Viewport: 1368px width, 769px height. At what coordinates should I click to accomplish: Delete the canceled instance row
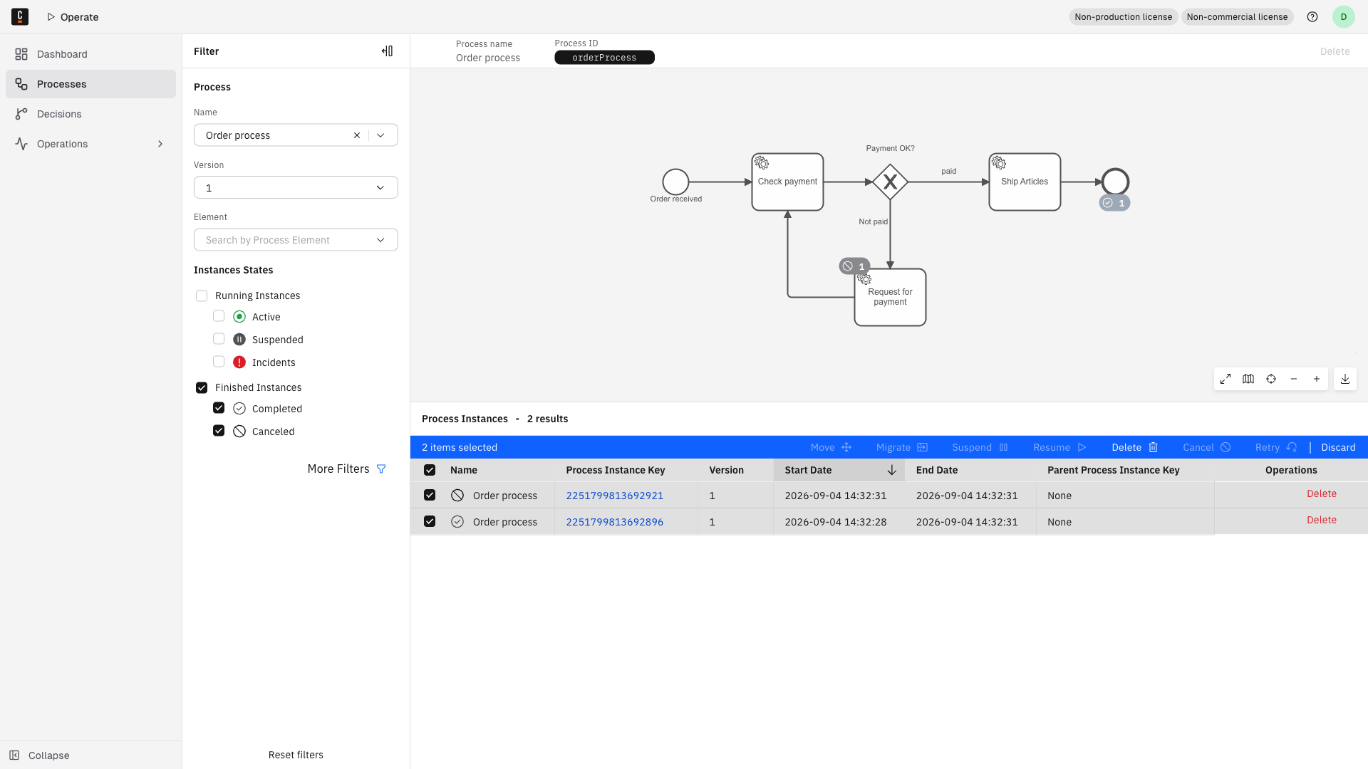[x=1322, y=493]
